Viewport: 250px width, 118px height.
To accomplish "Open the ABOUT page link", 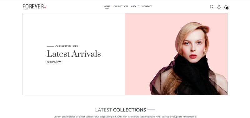I will tap(135, 6).
